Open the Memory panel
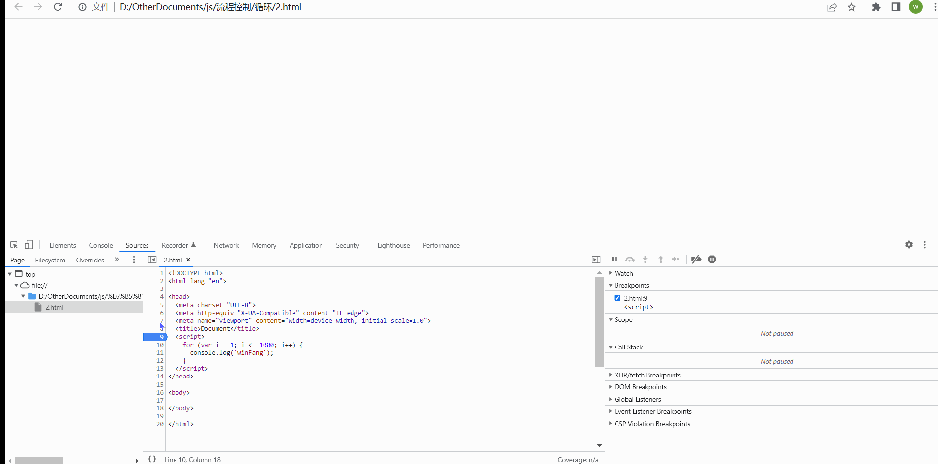The width and height of the screenshot is (938, 464). coord(264,245)
